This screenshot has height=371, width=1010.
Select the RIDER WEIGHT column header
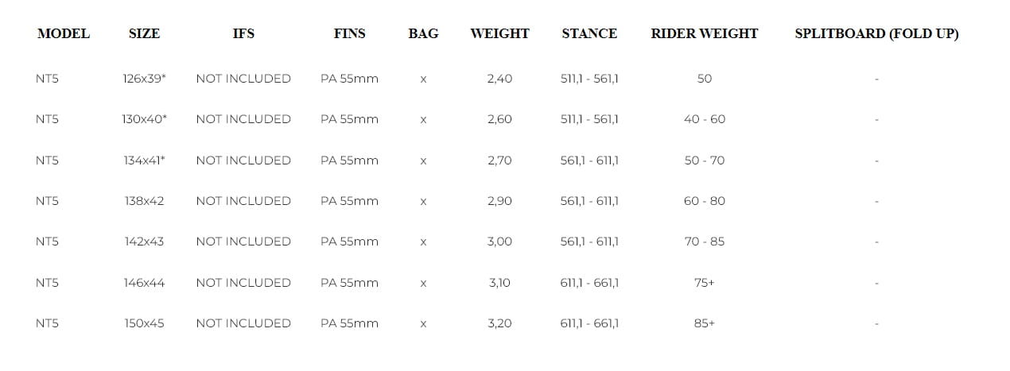pyautogui.click(x=704, y=33)
